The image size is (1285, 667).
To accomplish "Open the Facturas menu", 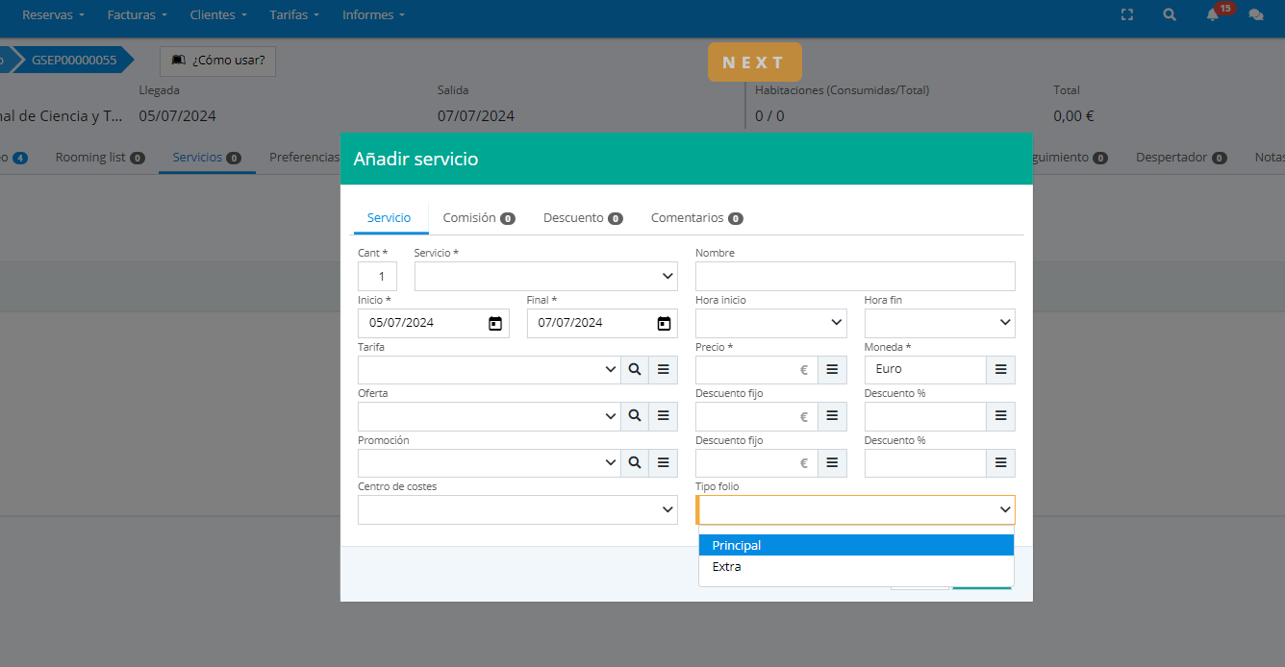I will 137,15.
